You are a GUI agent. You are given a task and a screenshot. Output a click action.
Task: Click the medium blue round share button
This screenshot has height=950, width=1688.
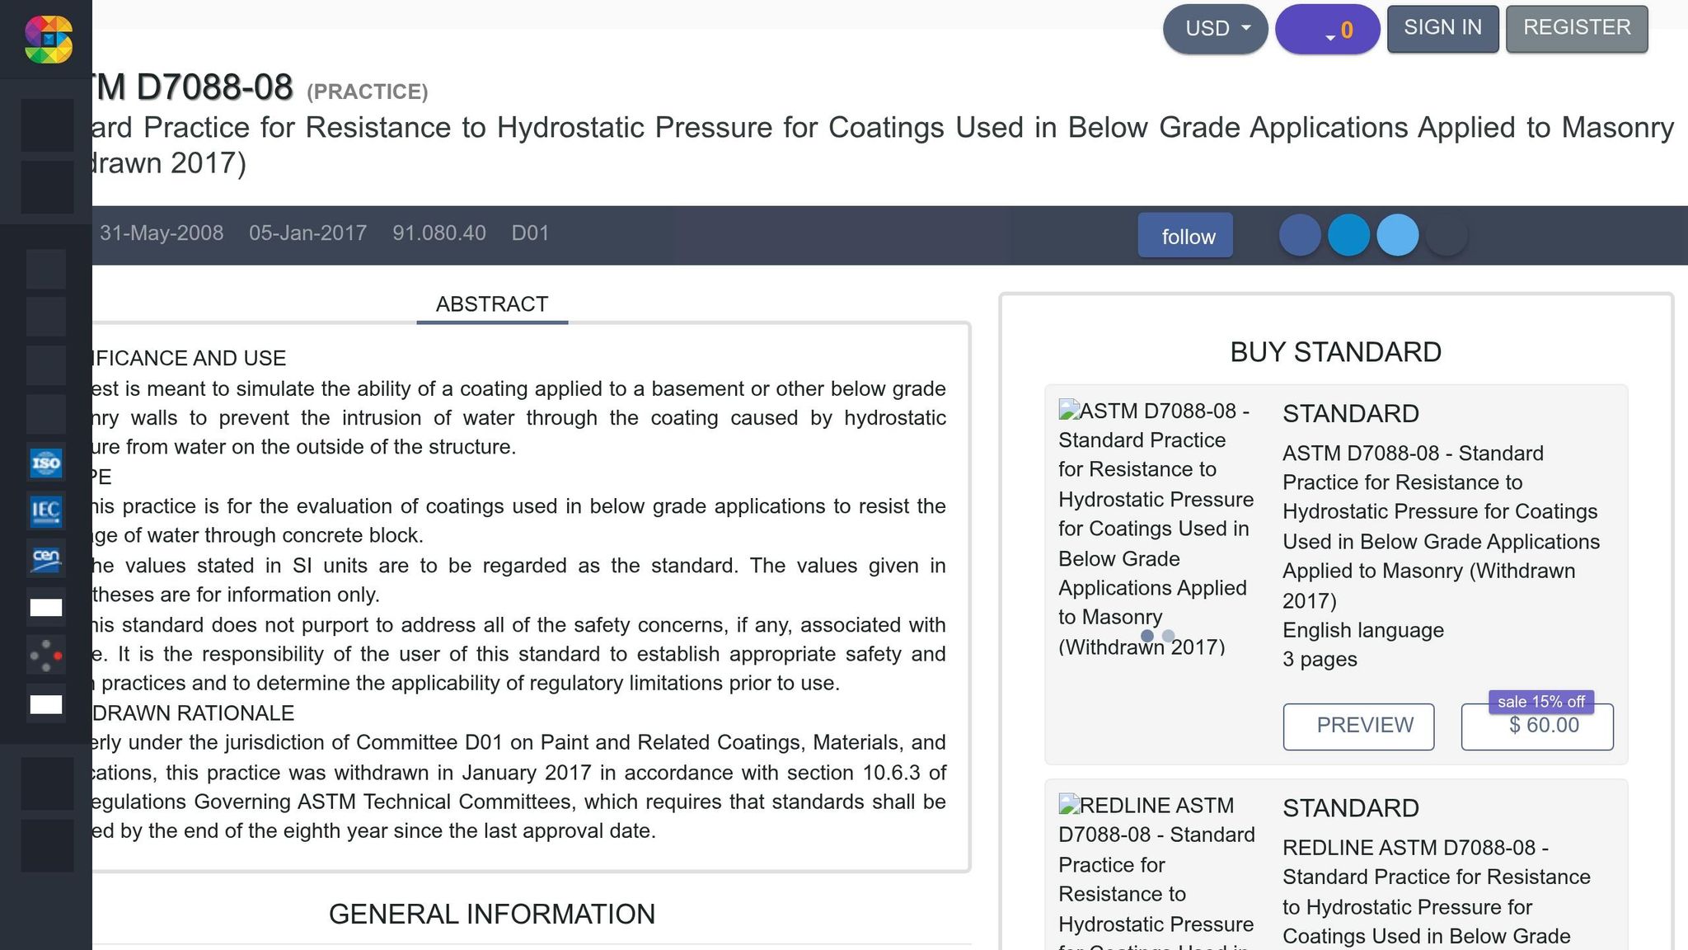coord(1349,236)
